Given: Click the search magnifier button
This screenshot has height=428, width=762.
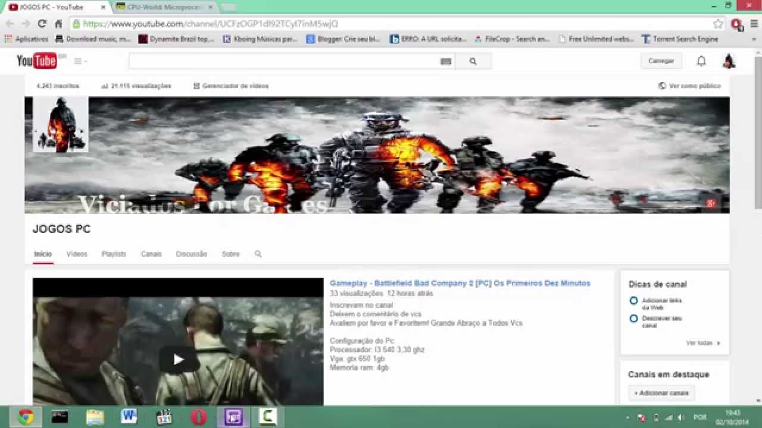Looking at the screenshot, I should [473, 61].
